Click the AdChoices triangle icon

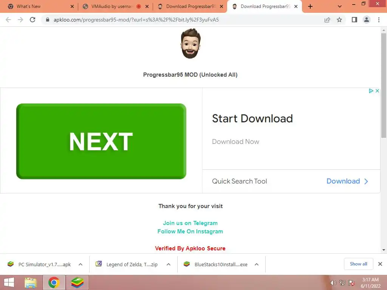click(x=371, y=91)
